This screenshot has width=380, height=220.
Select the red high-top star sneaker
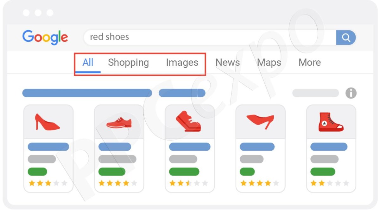[331, 122]
